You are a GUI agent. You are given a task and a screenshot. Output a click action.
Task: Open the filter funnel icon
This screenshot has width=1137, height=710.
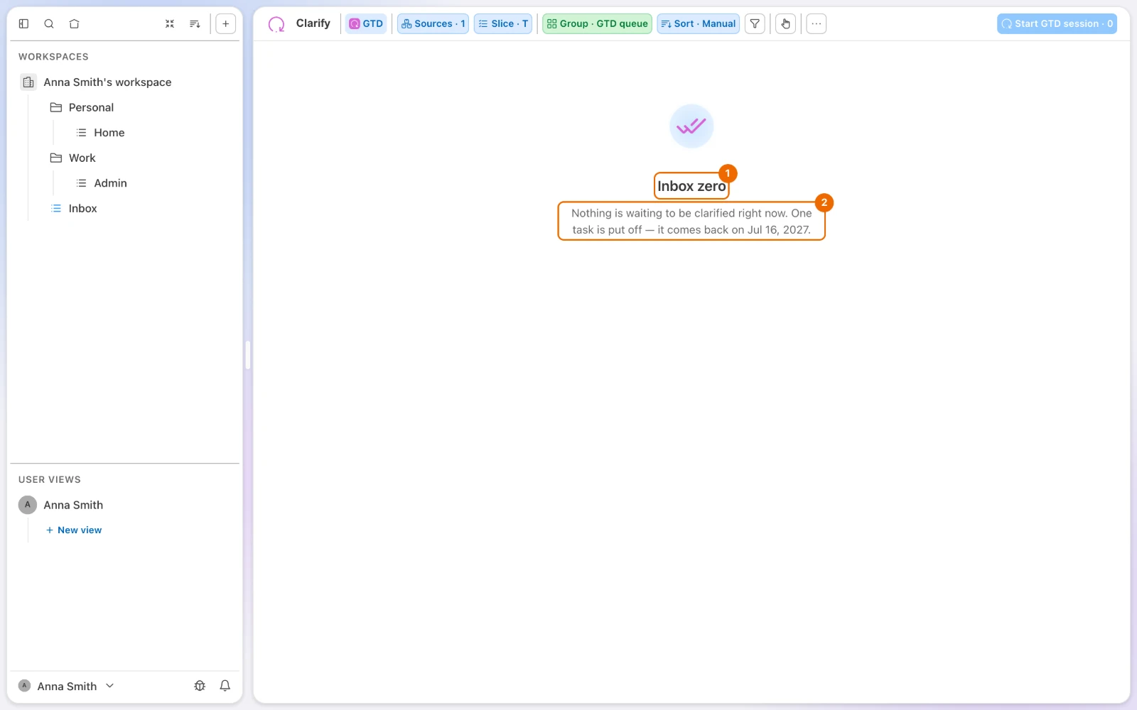pyautogui.click(x=755, y=23)
